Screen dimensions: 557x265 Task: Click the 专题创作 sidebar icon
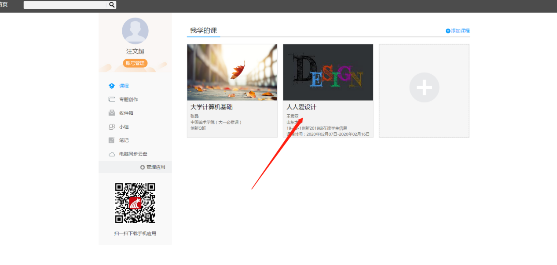[112, 100]
